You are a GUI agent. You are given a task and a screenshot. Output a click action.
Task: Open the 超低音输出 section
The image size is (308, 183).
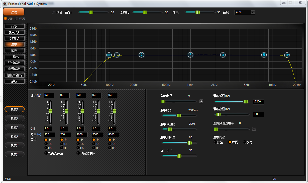tap(14, 75)
